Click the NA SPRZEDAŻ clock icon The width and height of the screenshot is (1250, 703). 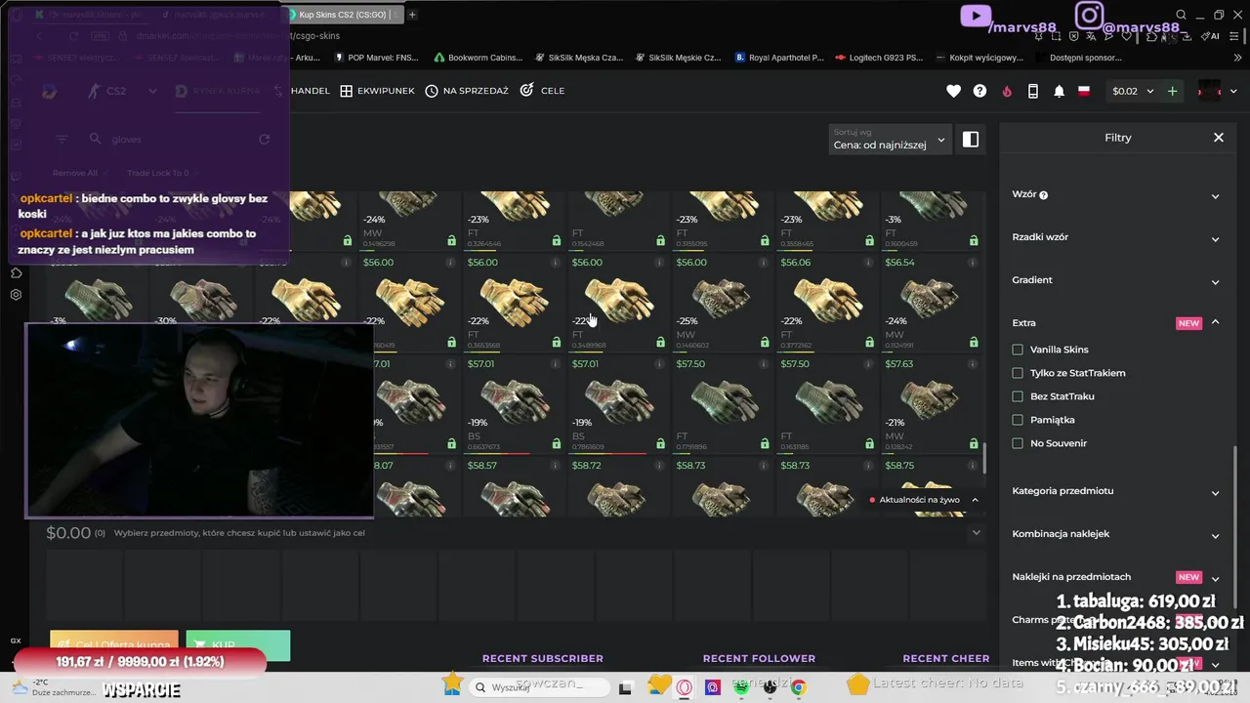tap(431, 91)
